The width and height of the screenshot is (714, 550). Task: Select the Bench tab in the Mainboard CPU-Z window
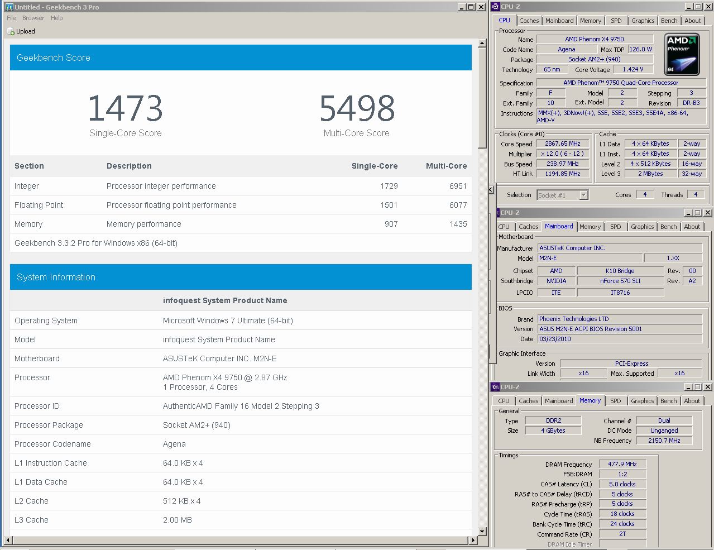[668, 227]
